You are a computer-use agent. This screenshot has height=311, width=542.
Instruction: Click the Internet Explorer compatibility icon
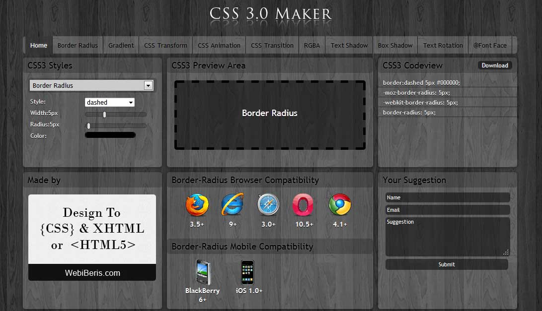click(232, 204)
